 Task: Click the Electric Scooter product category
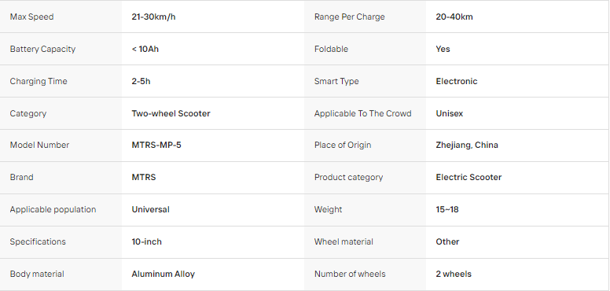pyautogui.click(x=469, y=178)
